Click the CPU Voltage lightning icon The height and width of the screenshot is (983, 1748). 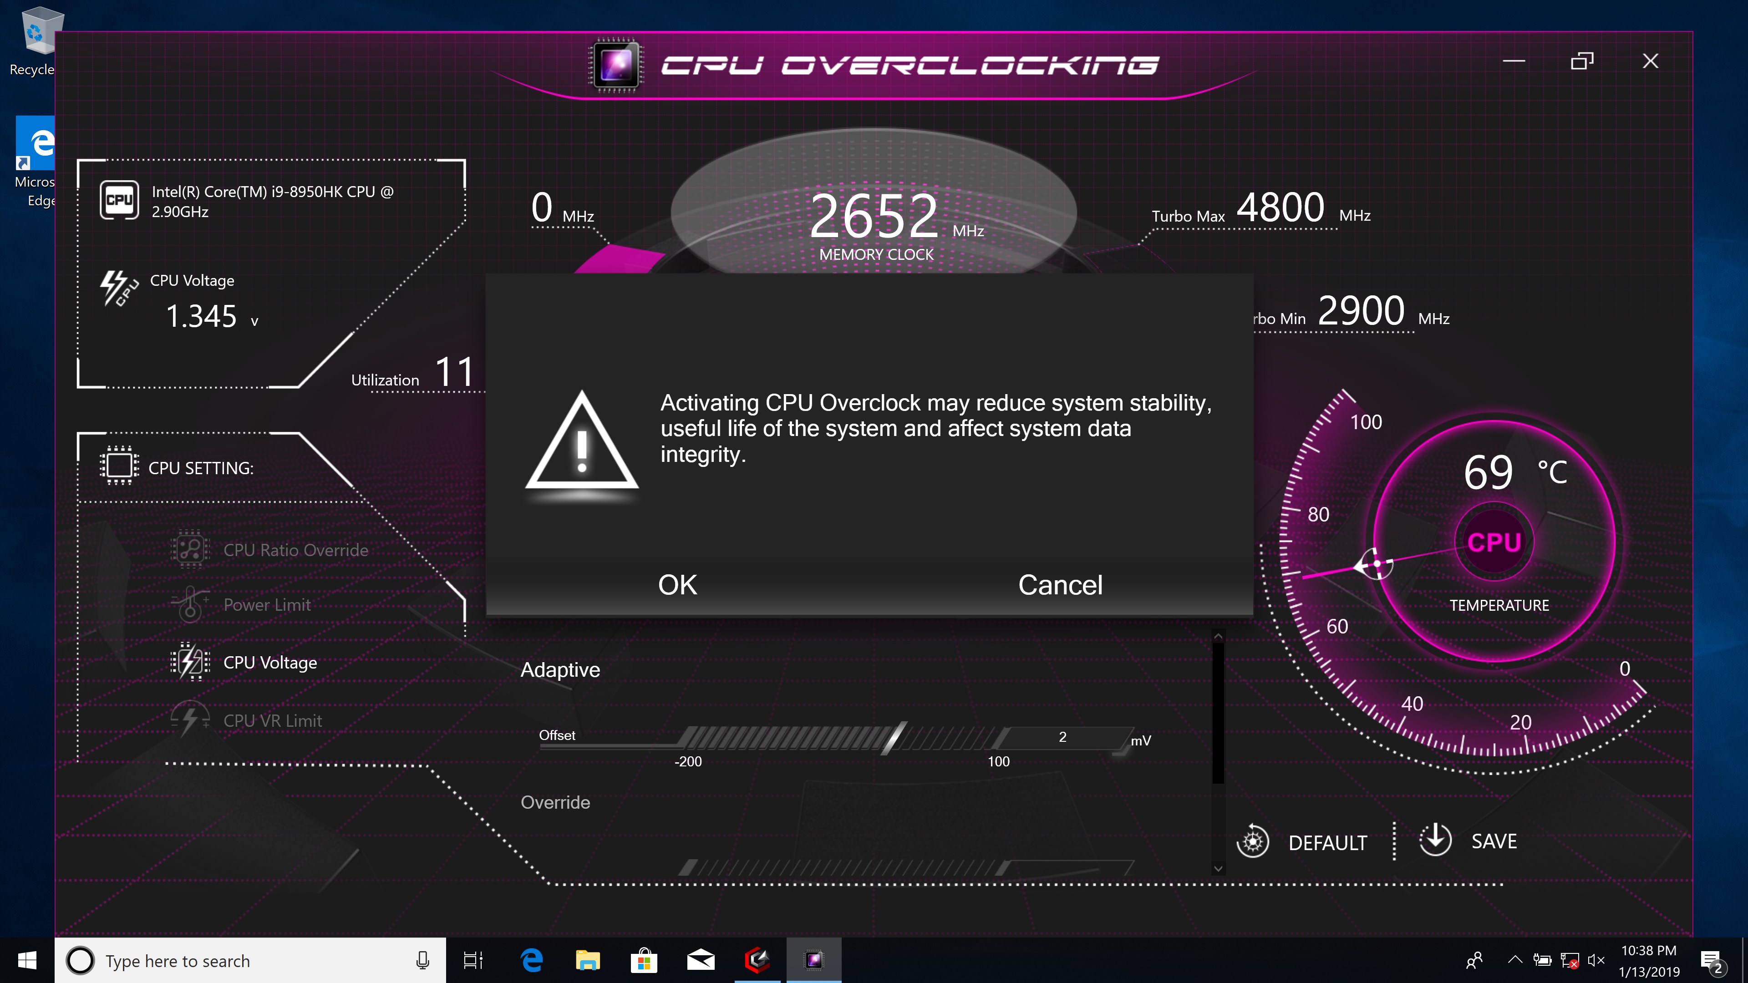[190, 661]
